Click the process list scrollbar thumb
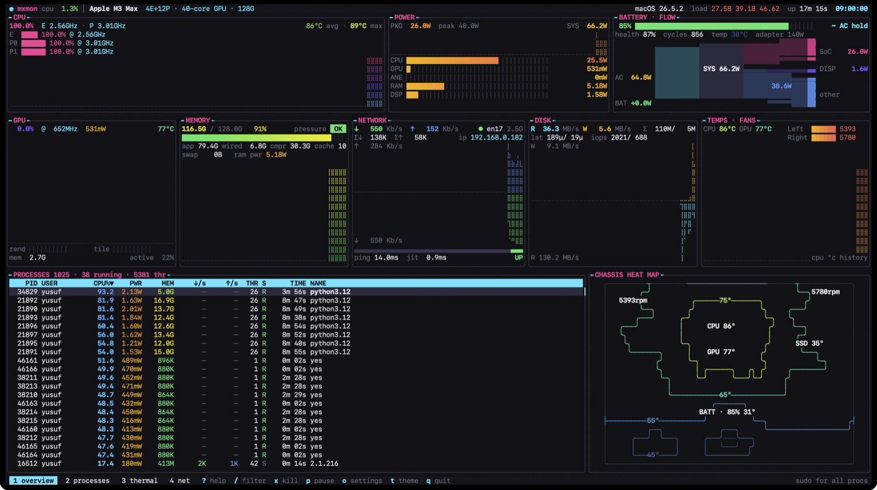This screenshot has height=490, width=877. 585,291
